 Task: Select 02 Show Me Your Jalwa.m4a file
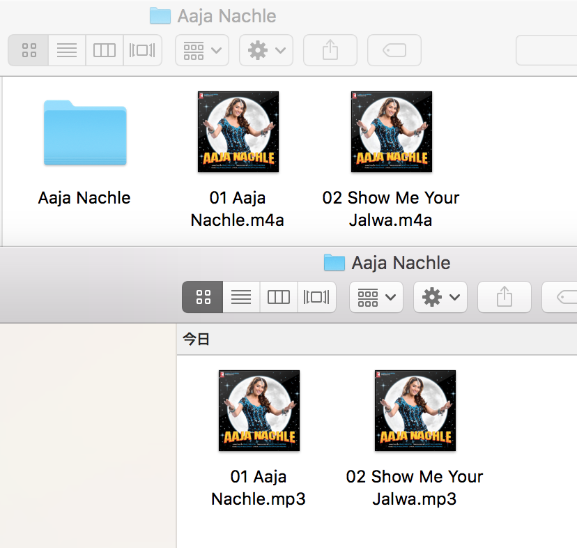391,132
